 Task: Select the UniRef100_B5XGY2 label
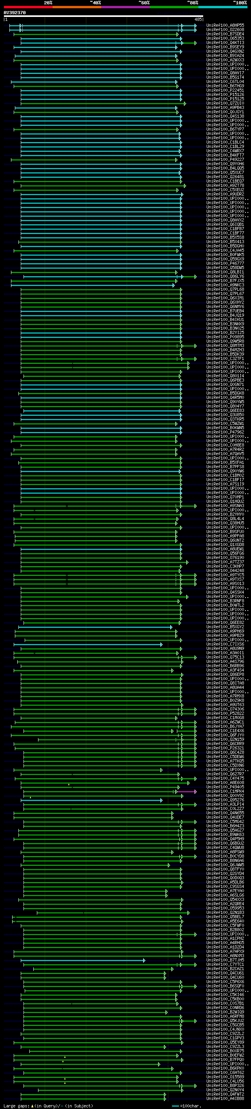point(225,627)
